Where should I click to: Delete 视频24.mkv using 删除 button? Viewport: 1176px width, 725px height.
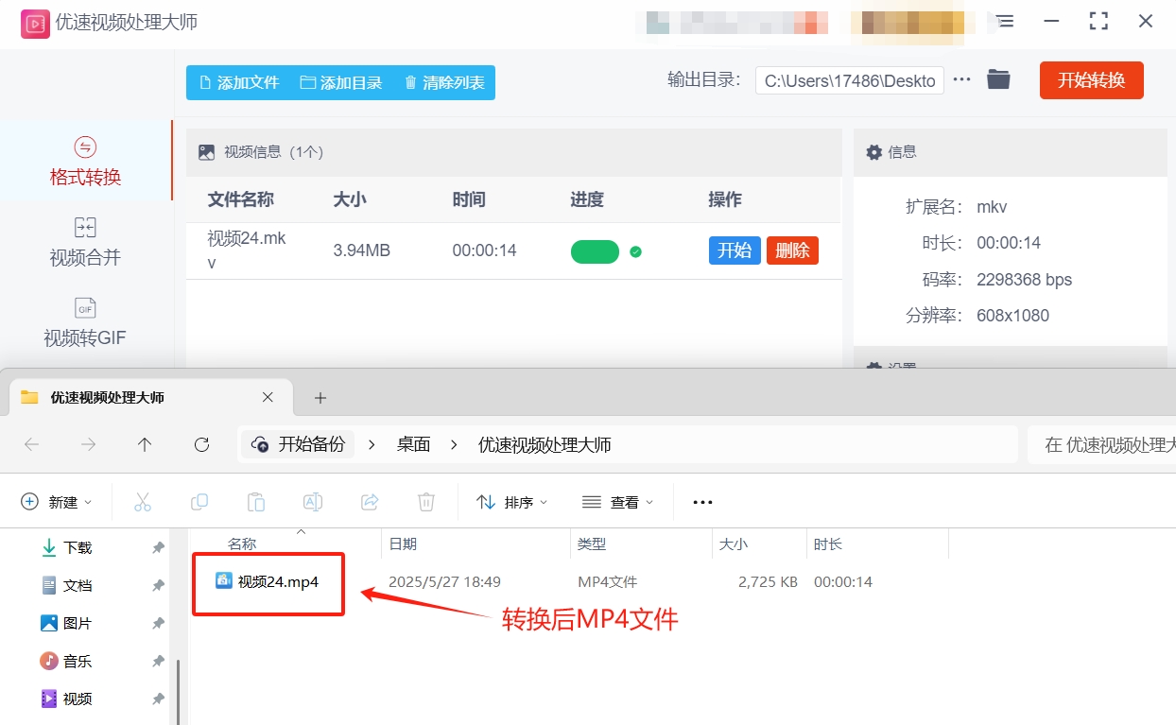pos(792,250)
